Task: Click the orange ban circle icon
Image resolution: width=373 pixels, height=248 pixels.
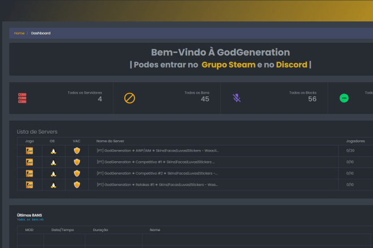Action: pos(129,98)
